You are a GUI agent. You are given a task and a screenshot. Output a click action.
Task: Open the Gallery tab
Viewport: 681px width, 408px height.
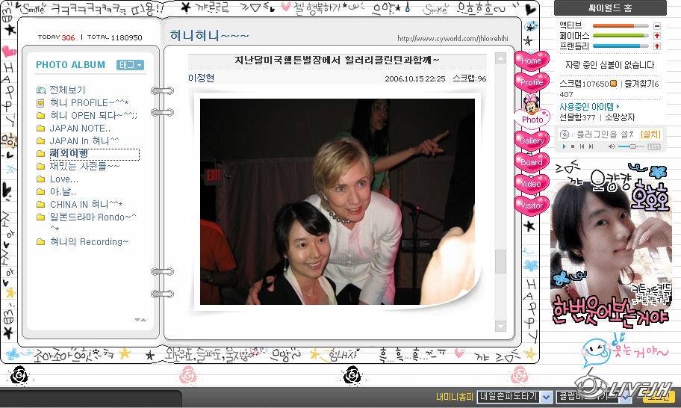point(532,140)
